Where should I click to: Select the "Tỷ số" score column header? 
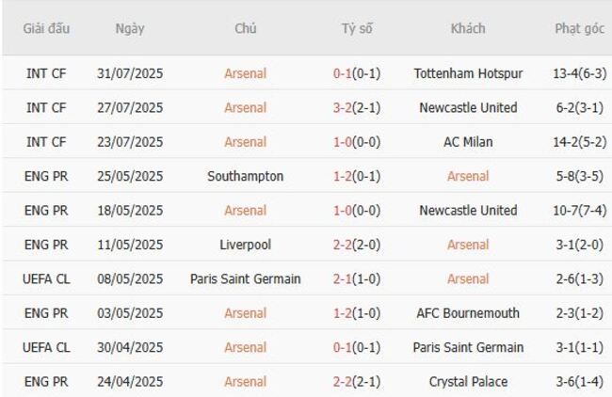coord(357,28)
